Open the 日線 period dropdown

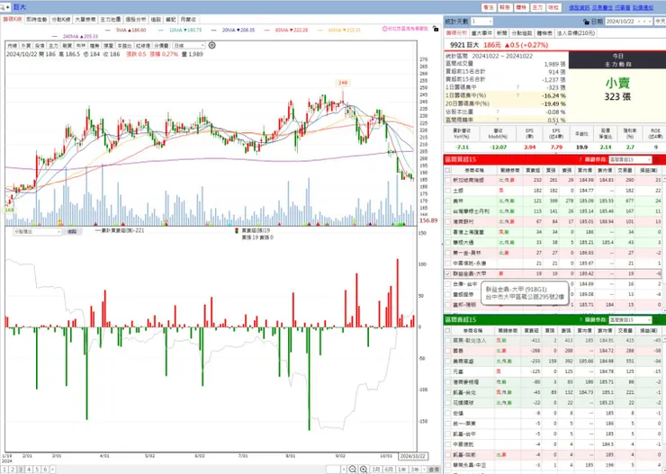click(x=189, y=45)
